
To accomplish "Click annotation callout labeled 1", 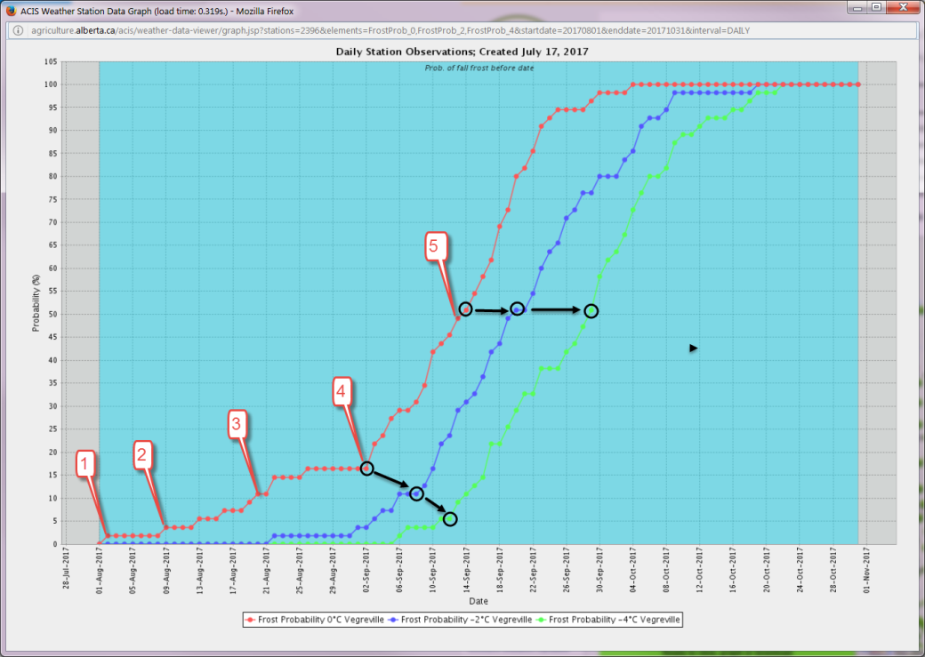I will (84, 462).
